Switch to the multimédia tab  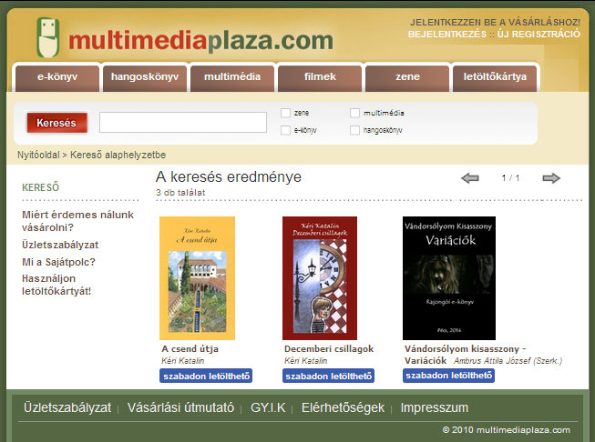[x=232, y=78]
